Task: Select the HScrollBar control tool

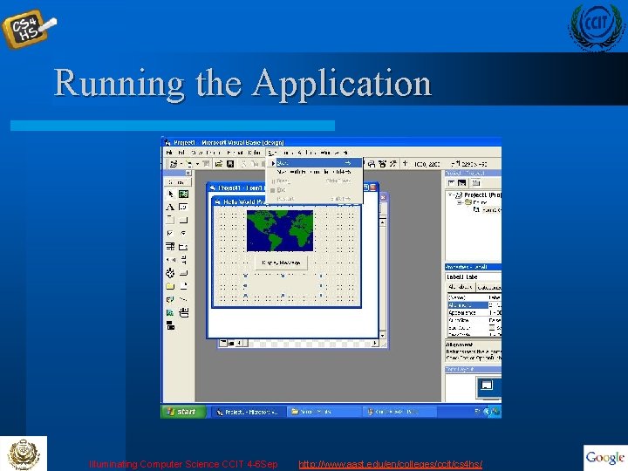Action: (170, 260)
